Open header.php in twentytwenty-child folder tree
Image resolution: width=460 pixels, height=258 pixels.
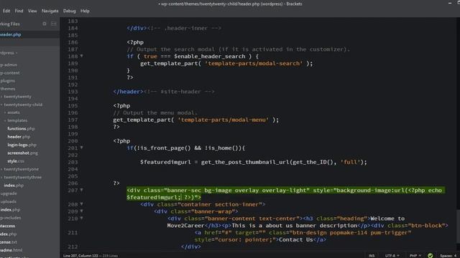[x=19, y=137]
